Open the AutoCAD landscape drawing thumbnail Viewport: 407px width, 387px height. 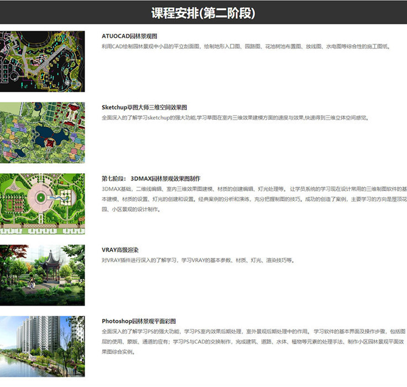pos(43,61)
